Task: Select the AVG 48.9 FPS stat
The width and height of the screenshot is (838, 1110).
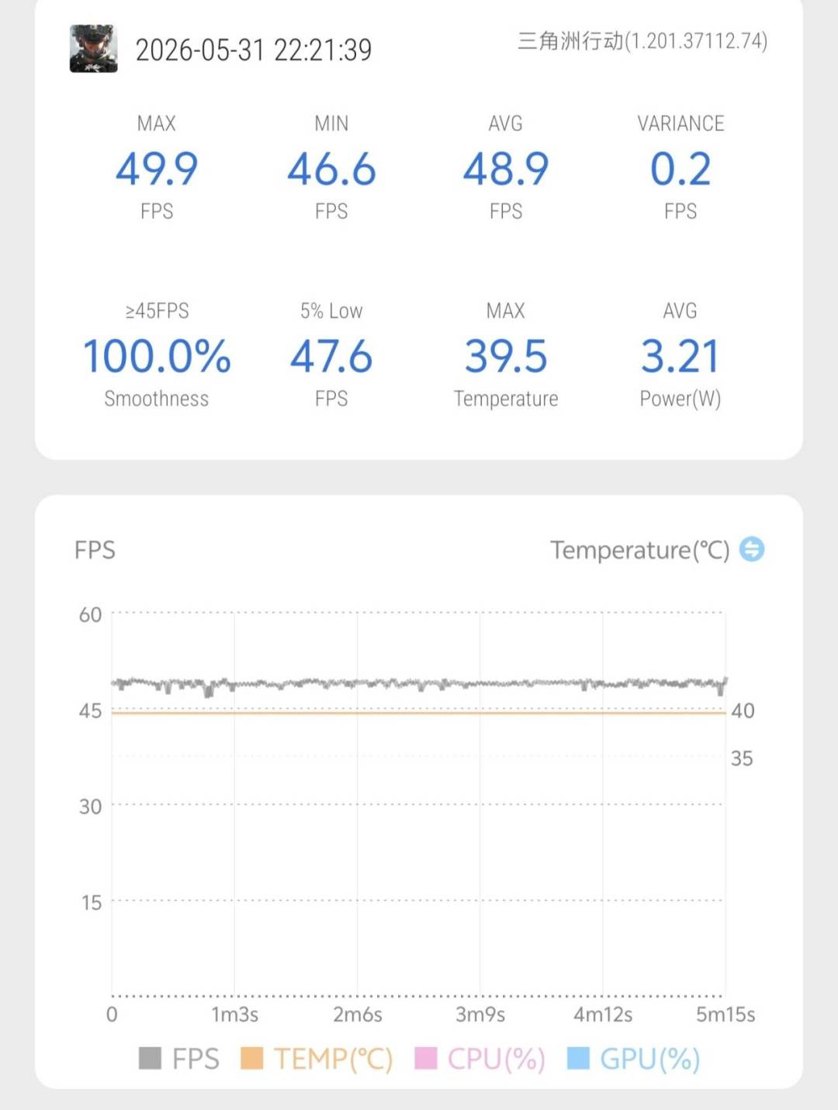Action: pos(506,168)
